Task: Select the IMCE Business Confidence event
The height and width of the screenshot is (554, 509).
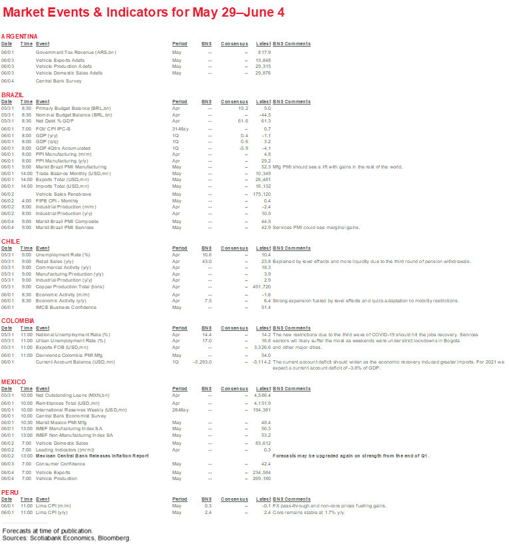Action: 65,307
